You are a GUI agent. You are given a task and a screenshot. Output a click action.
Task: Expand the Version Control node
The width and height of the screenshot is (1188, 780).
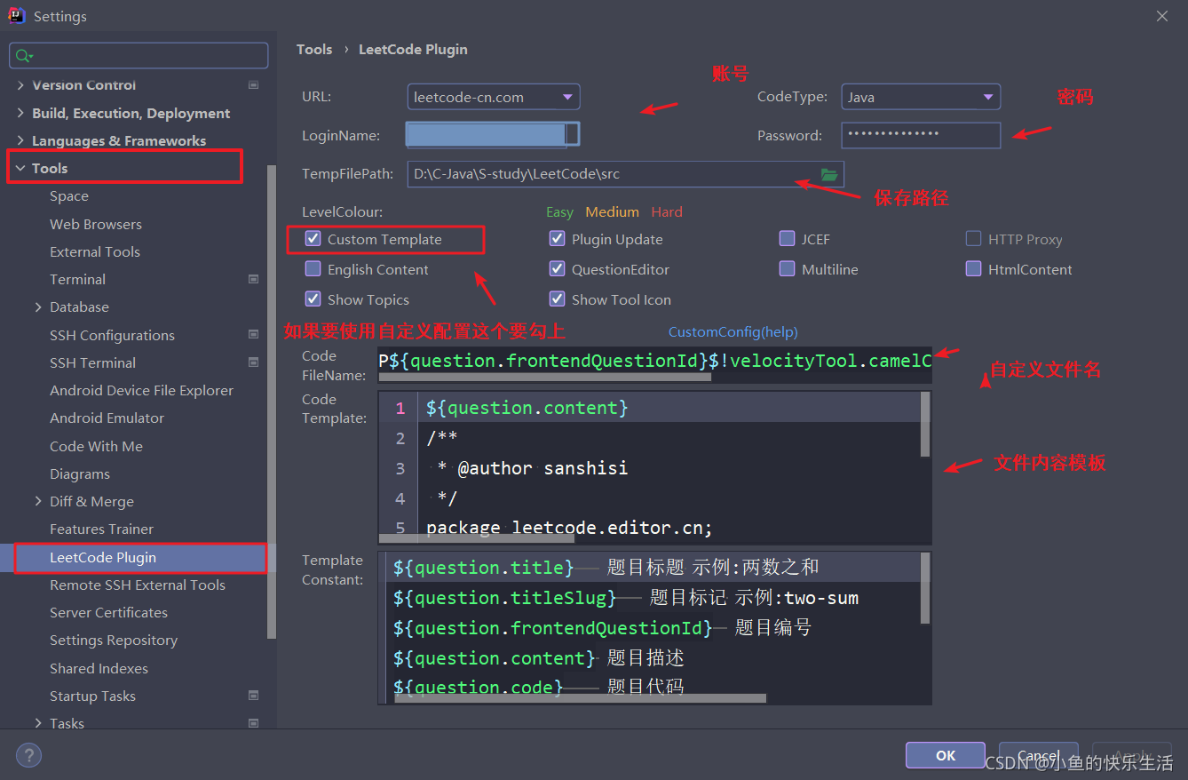[20, 85]
